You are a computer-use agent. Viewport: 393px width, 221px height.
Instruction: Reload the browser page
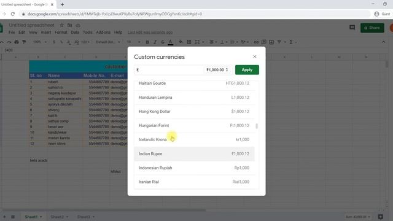[x=12, y=14]
